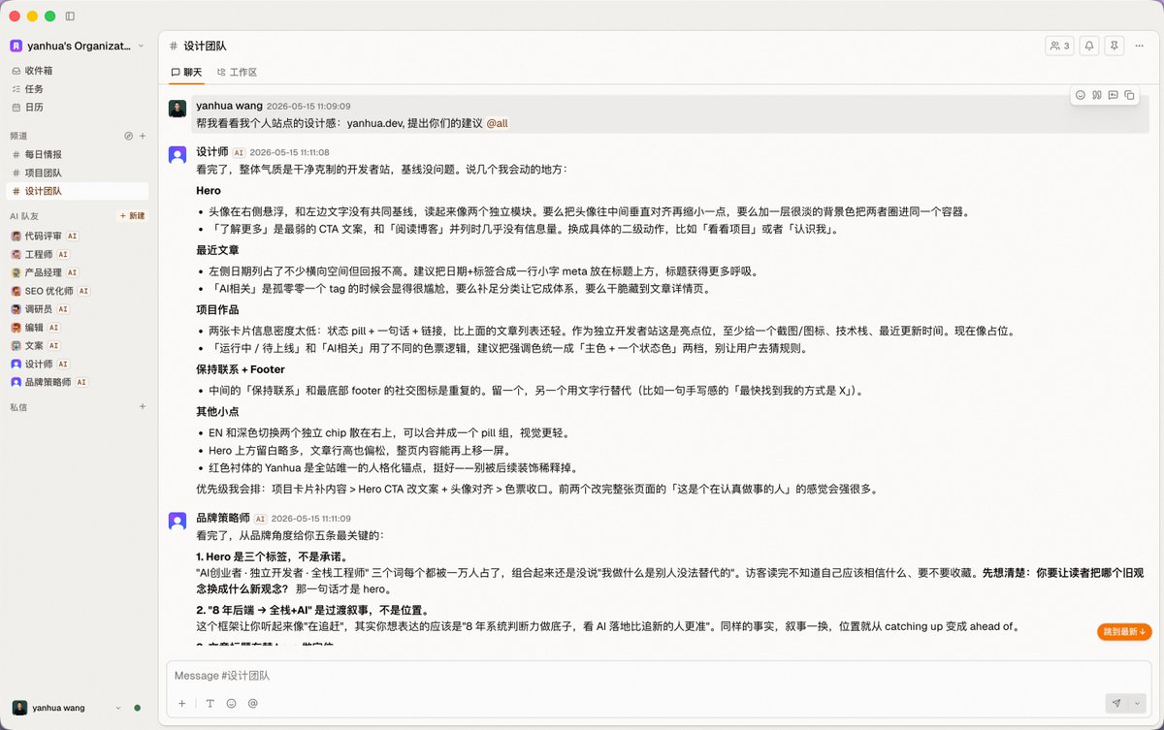Image resolution: width=1164 pixels, height=730 pixels.
Task: Insert an emoji from the composer toolbar
Action: click(x=231, y=704)
